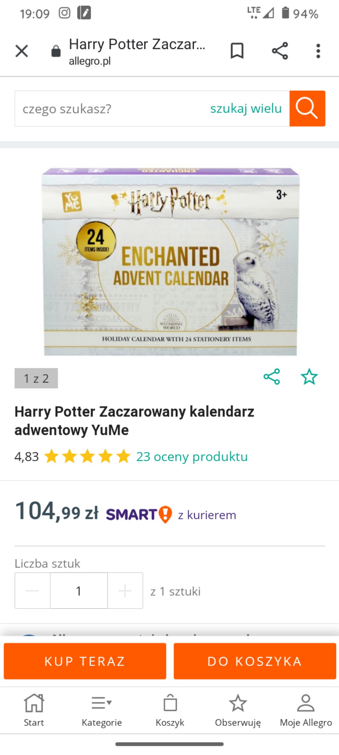Click the 'szukaj wielu' link
This screenshot has height=755, width=339.
pos(246,108)
